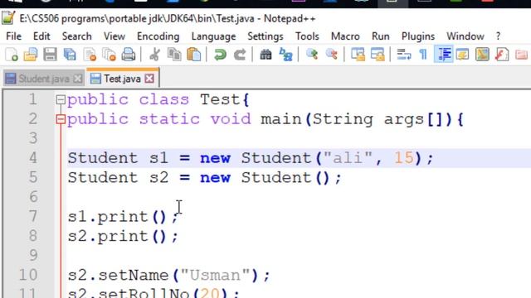Open the Tools menu
Image resolution: width=531 pixels, height=298 pixels.
point(307,36)
